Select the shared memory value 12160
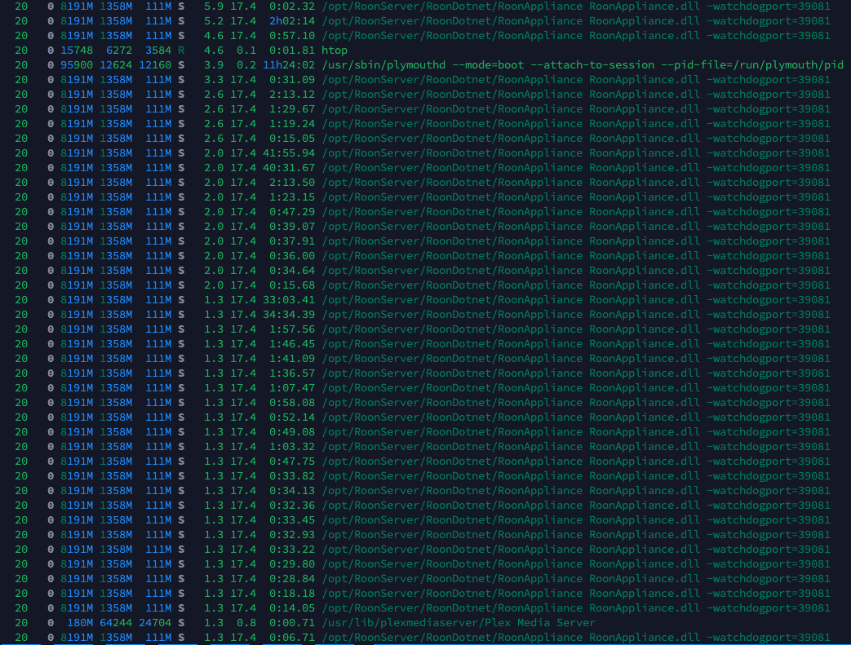 click(155, 65)
